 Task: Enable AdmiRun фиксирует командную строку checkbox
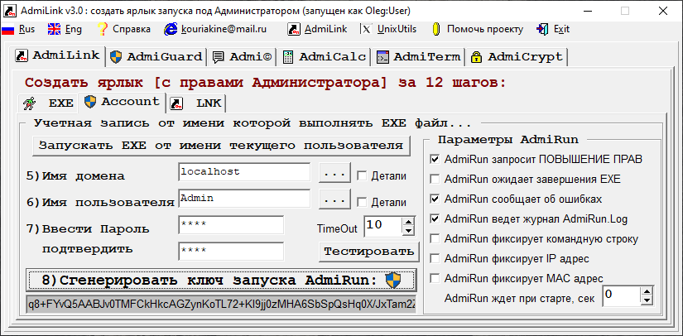pos(435,239)
